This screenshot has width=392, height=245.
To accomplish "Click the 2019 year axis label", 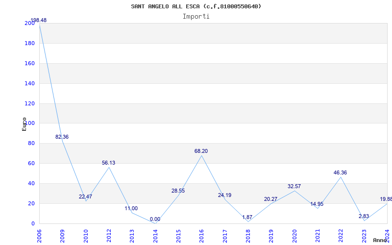I will coord(271,236).
